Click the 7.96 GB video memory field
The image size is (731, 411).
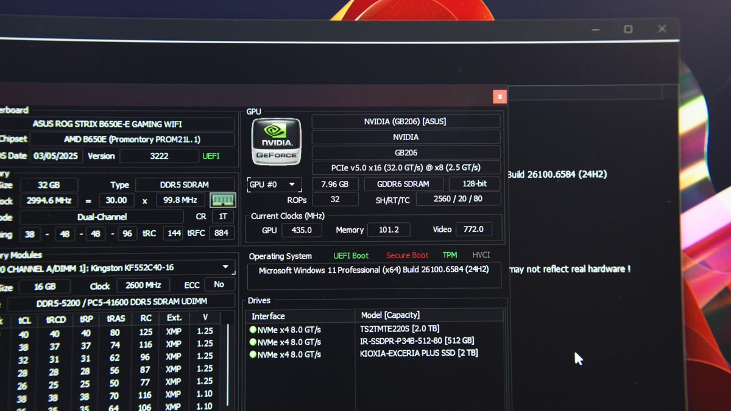335,184
